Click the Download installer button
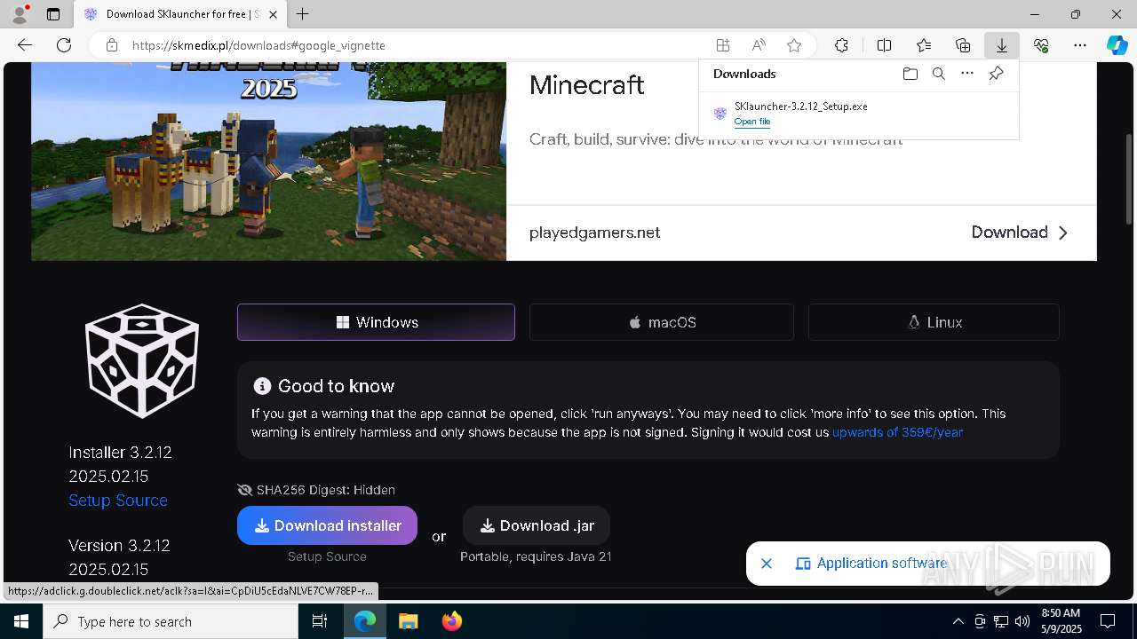 (327, 525)
